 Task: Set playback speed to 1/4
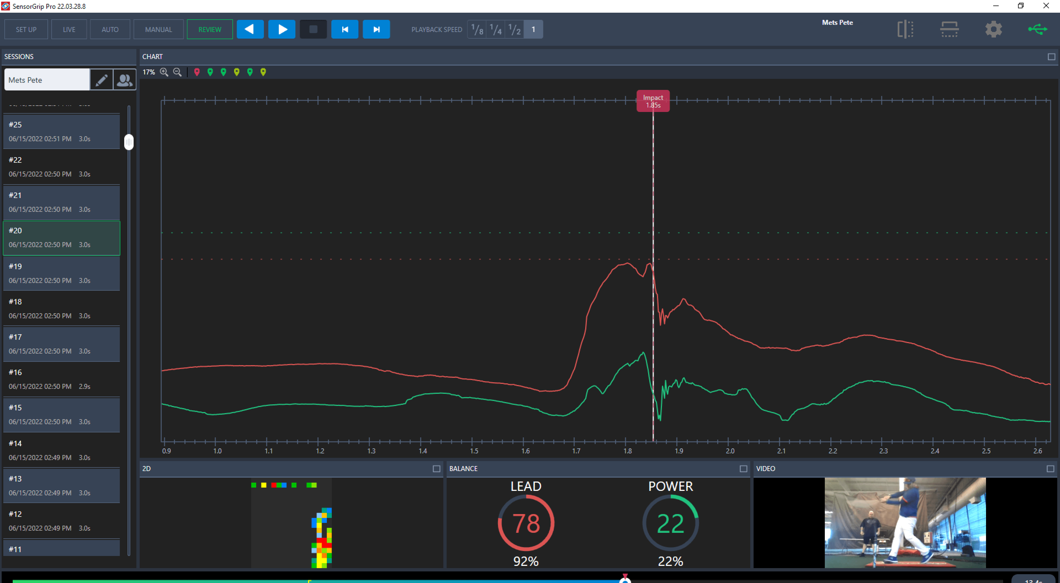tap(496, 30)
